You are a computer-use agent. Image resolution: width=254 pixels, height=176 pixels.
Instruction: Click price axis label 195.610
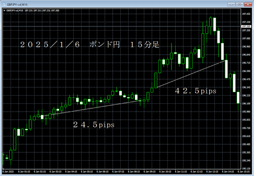click(x=246, y=136)
